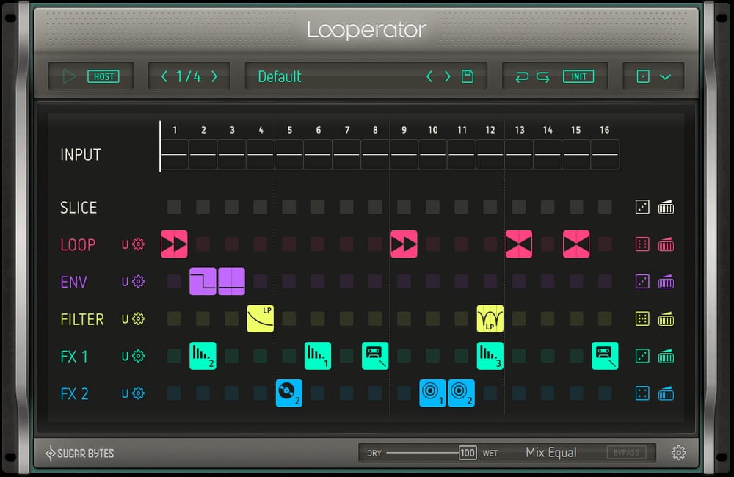Open FX 1 row settings gear
Viewport: 734px width, 477px height.
(x=138, y=356)
